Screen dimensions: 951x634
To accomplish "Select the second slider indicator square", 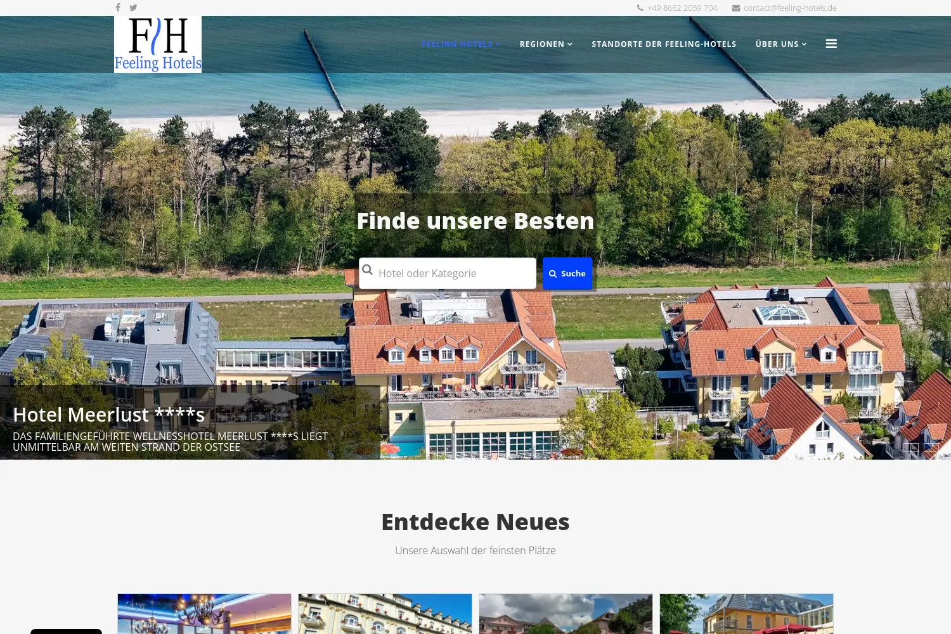I will (x=931, y=448).
